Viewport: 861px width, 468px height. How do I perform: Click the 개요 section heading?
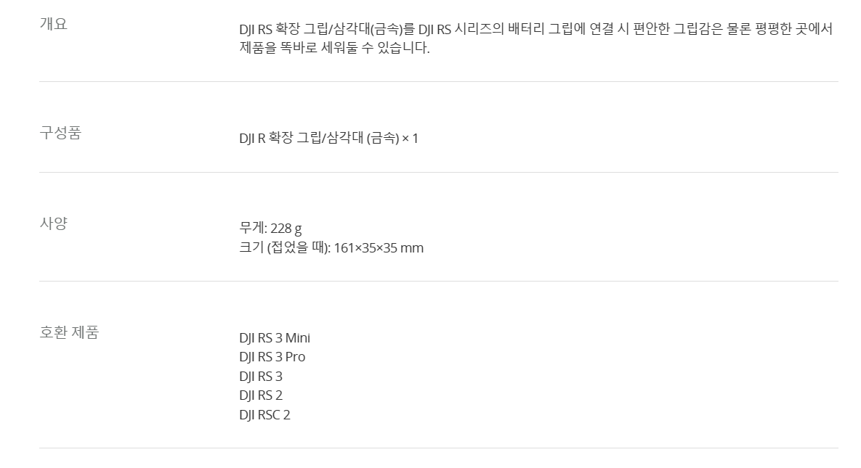(x=53, y=24)
